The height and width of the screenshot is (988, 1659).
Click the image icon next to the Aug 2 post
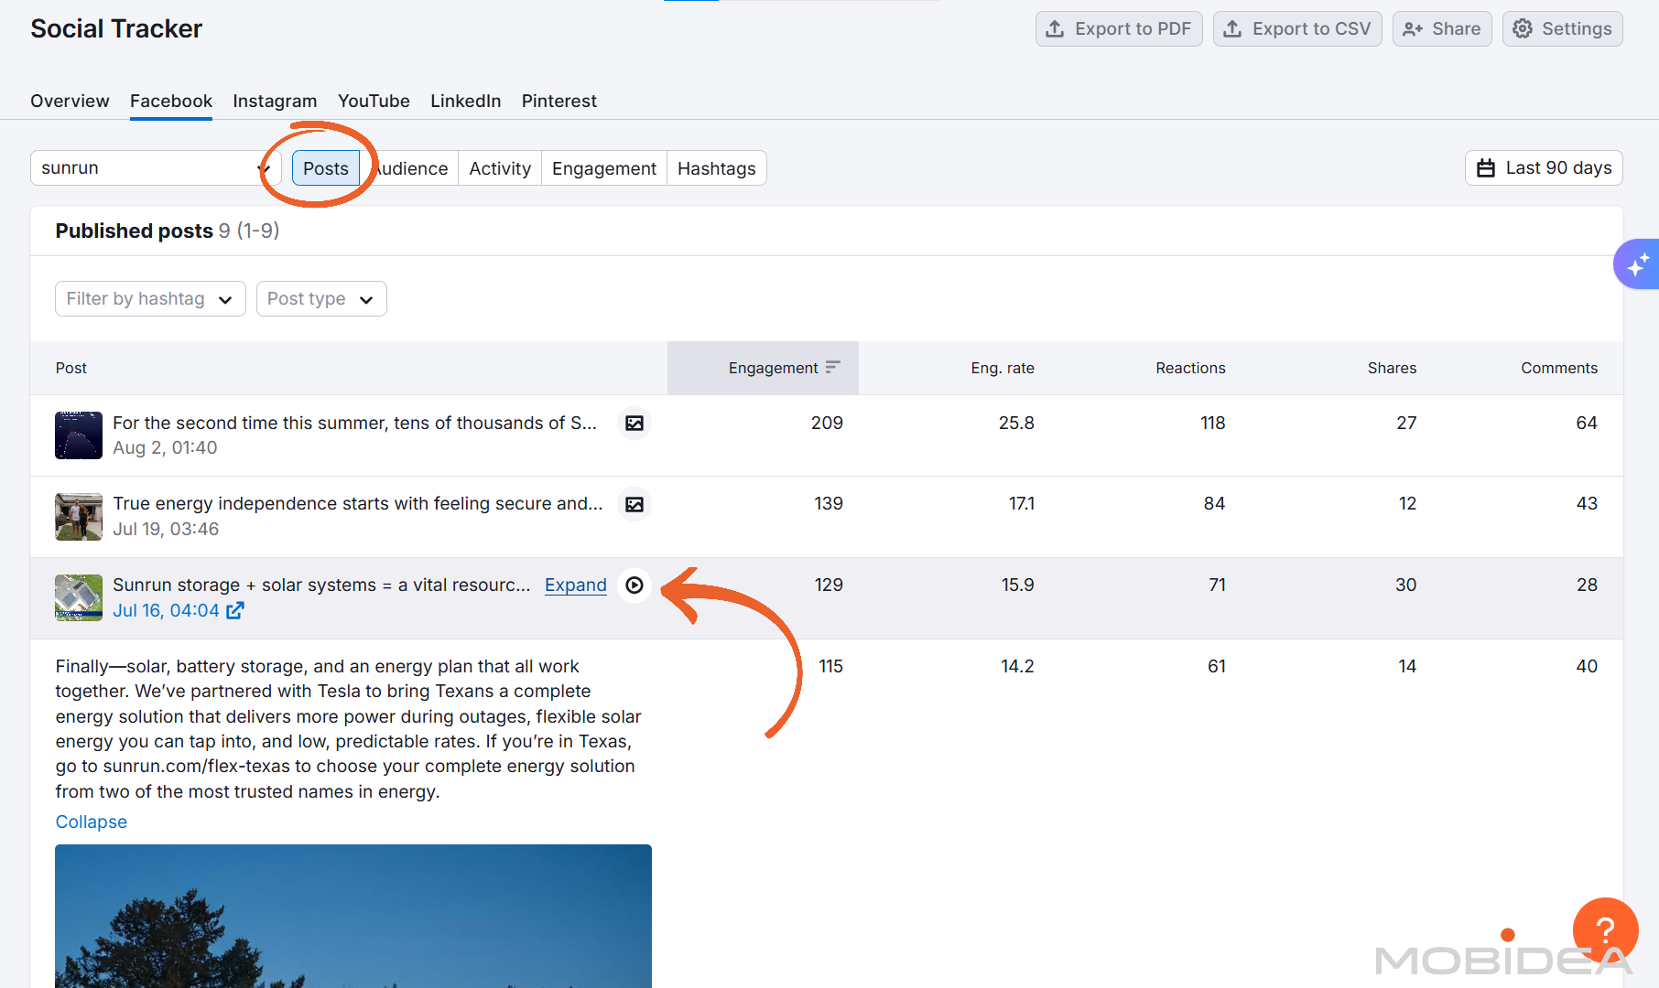tap(634, 423)
